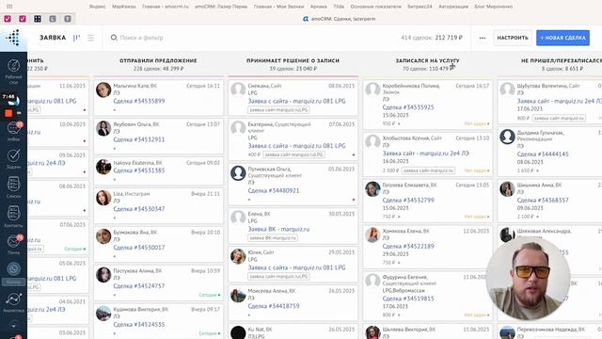Open deal Сделка #34522189
The width and height of the screenshot is (602, 339).
(408, 246)
